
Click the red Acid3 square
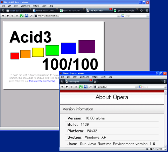tap(15, 56)
